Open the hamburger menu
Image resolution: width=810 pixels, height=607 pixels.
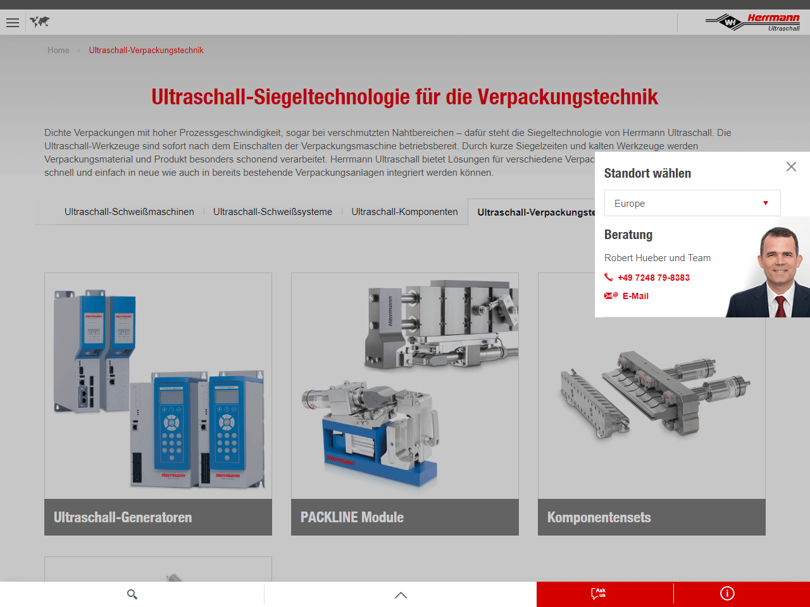(13, 23)
